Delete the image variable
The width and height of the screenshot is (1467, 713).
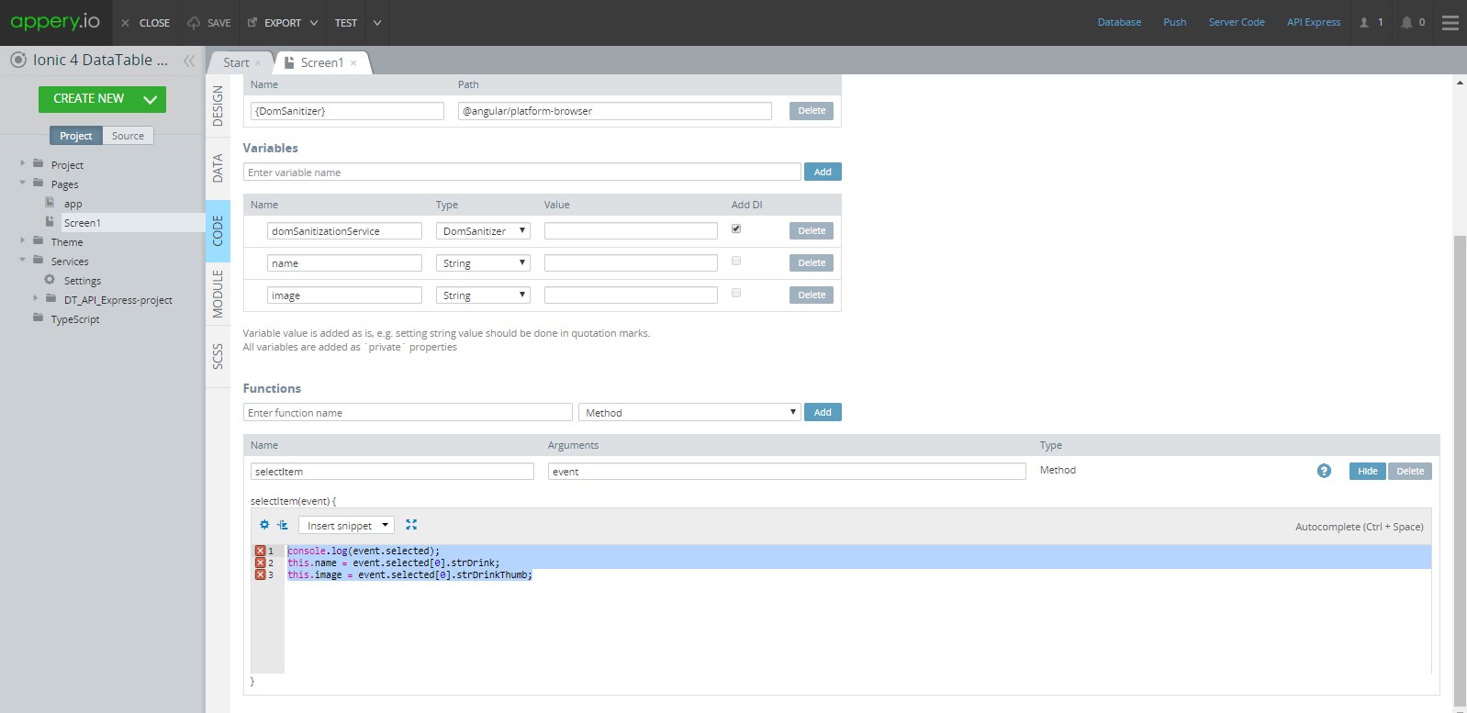click(x=812, y=295)
